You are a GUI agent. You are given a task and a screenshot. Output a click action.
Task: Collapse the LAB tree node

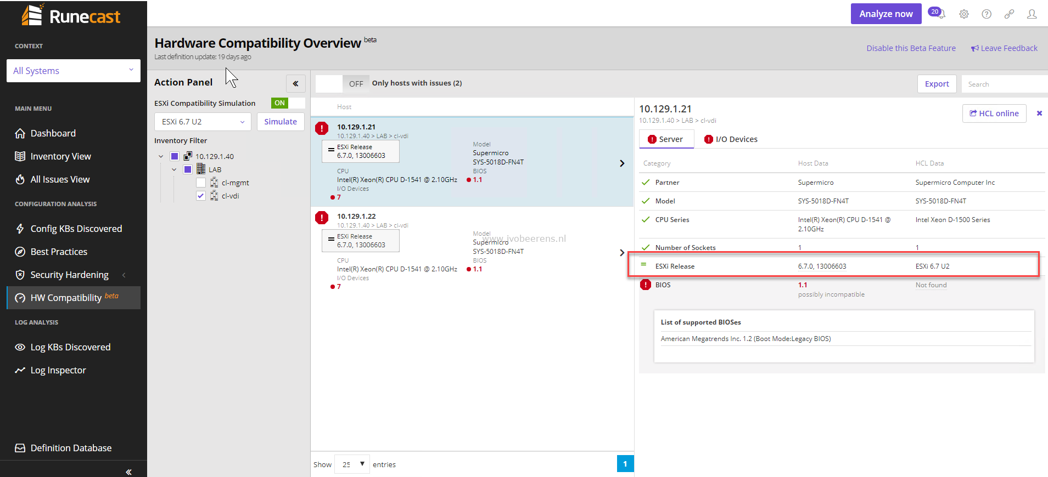pyautogui.click(x=174, y=169)
